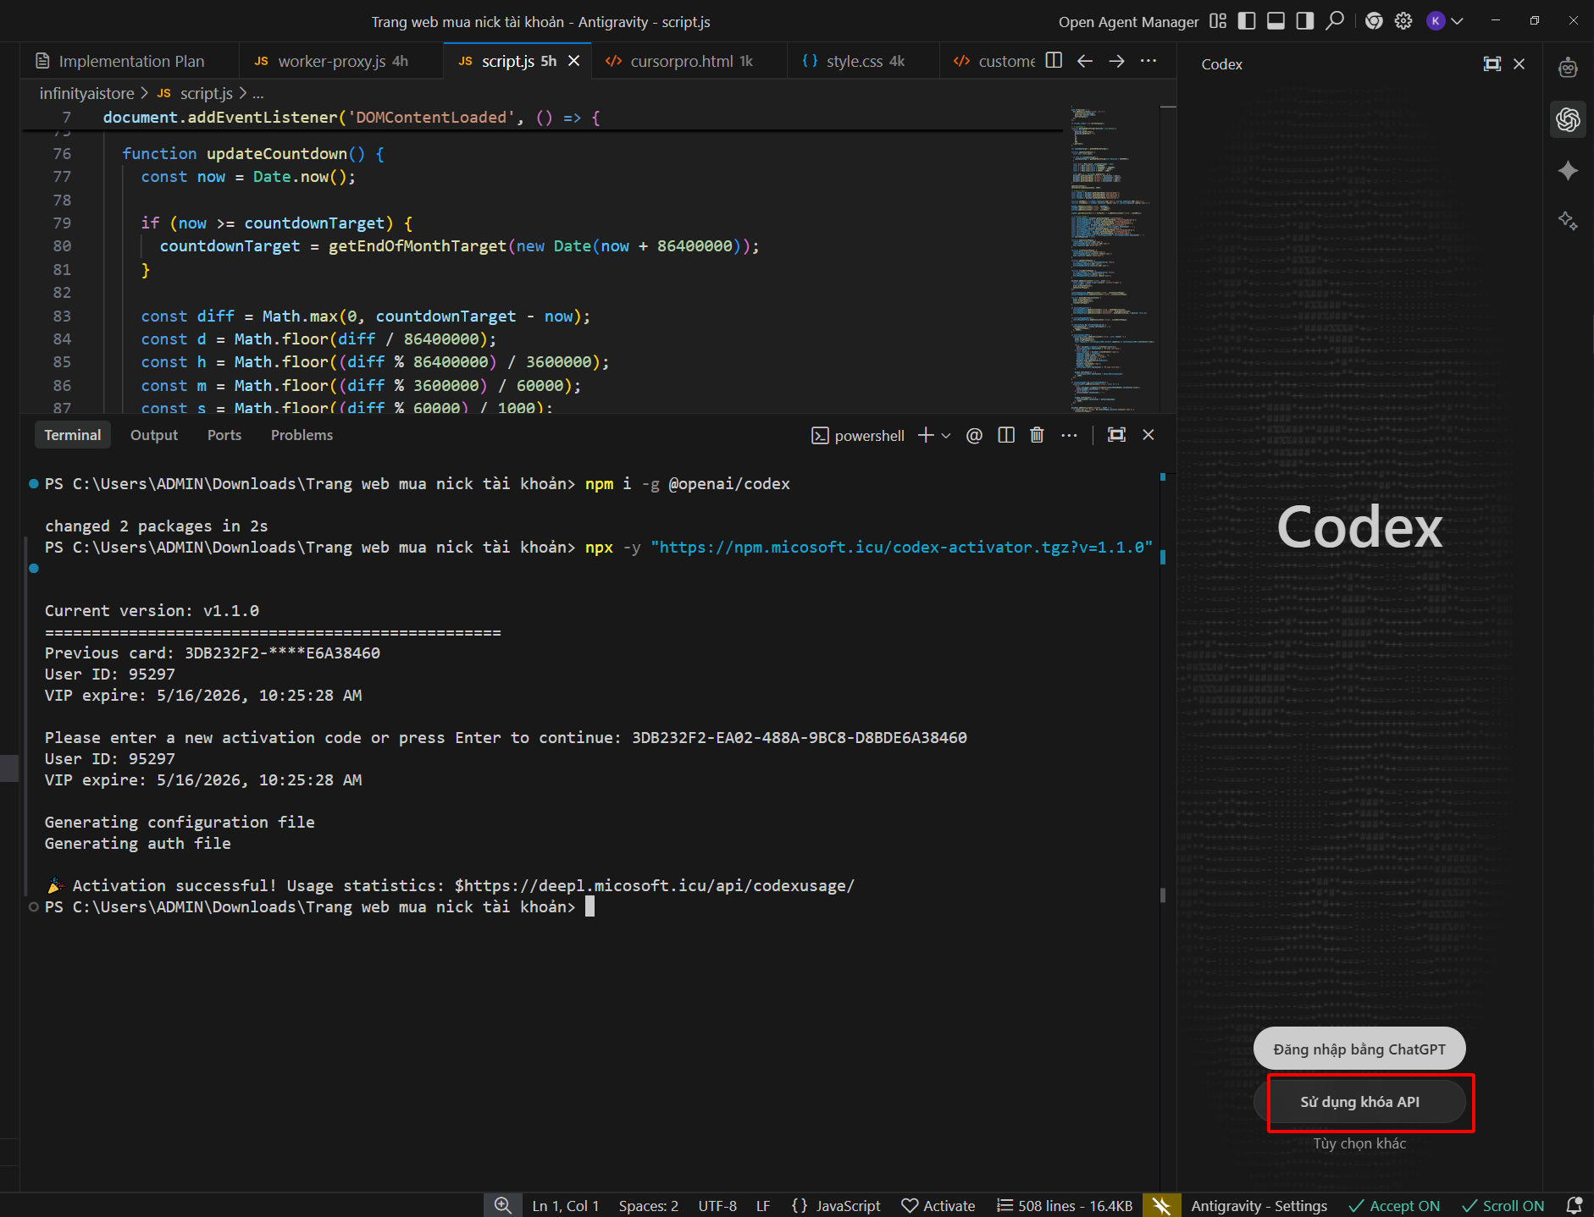Click the @ mention icon in terminal toolbar
Screen dimensions: 1594x1217
(x=974, y=435)
